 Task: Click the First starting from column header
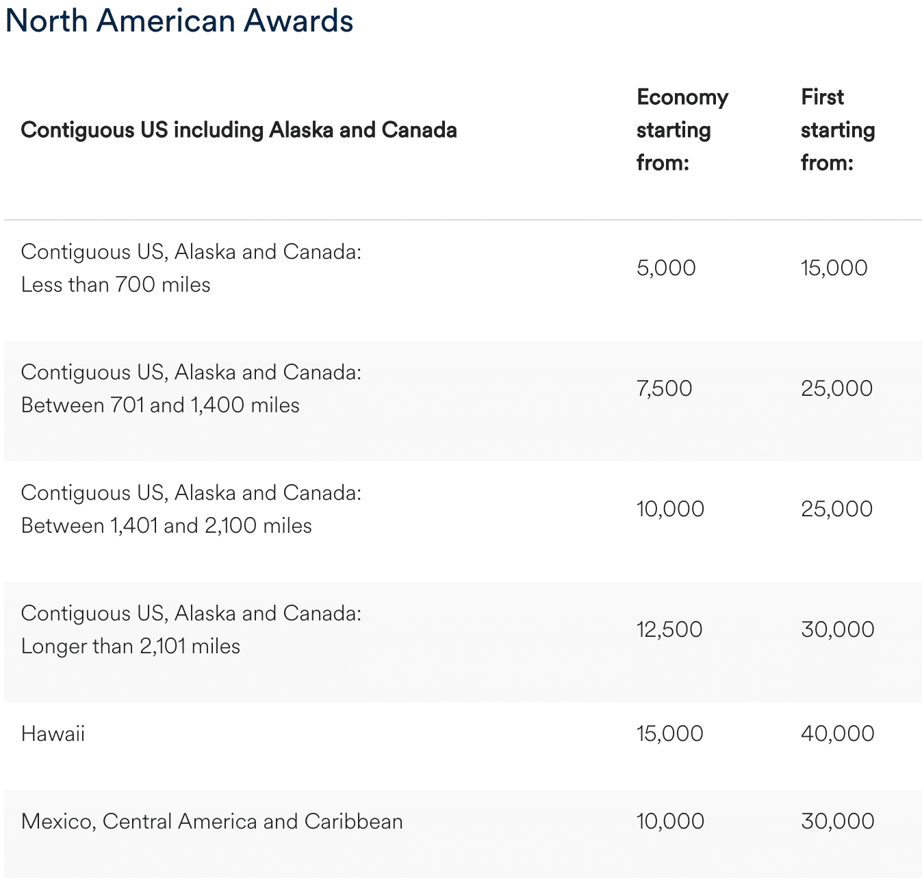[837, 130]
